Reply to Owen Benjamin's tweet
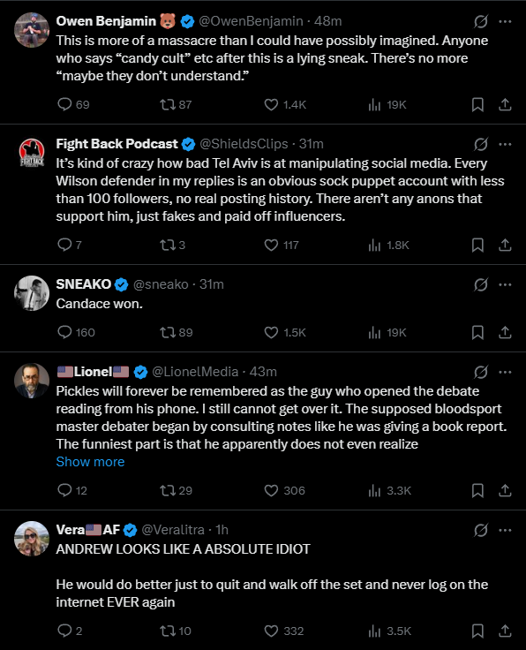 coord(73,104)
